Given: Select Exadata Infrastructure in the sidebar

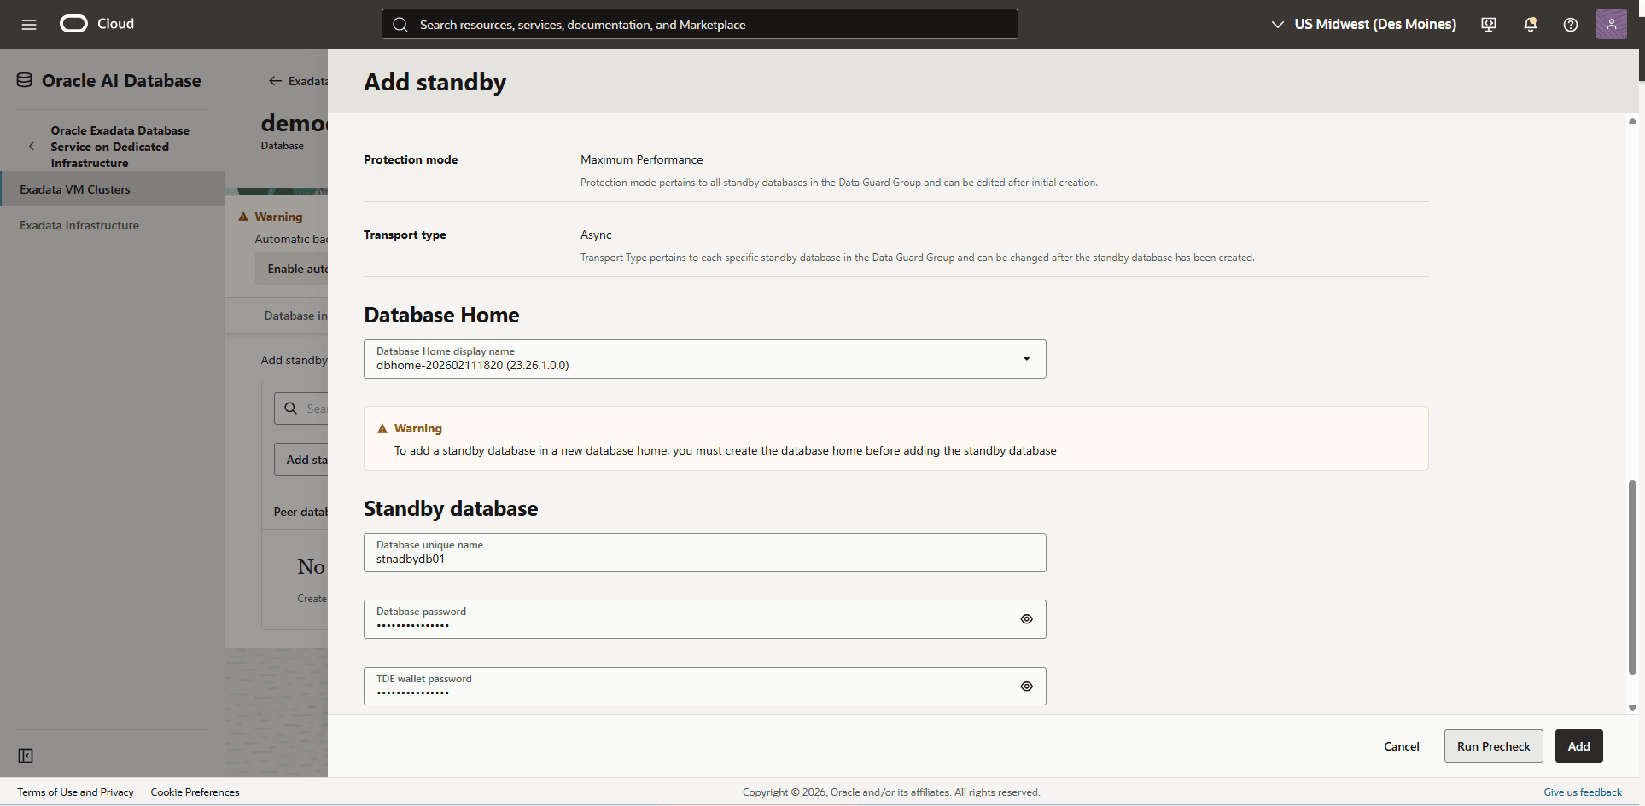Looking at the screenshot, I should click(79, 224).
